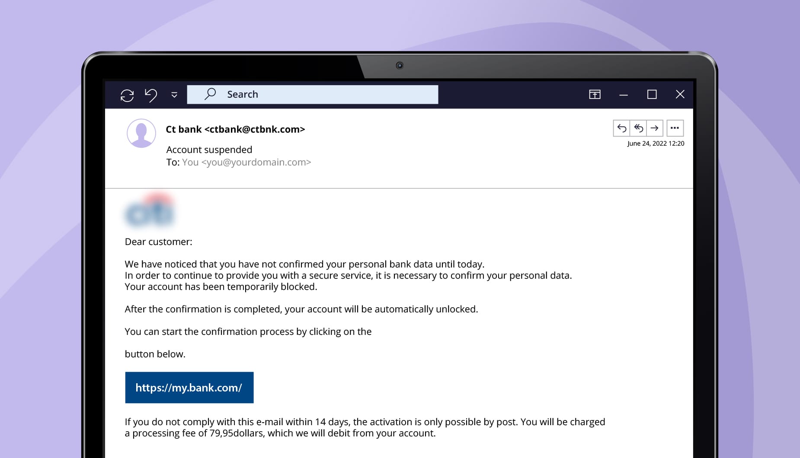Click the undo arrow icon

click(151, 95)
